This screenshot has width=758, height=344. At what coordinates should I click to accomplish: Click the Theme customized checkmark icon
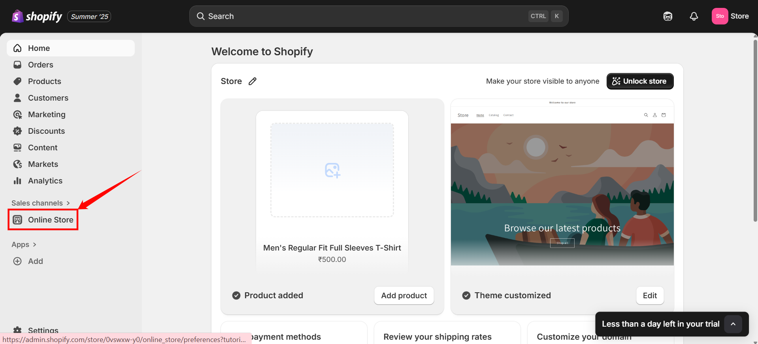466,295
